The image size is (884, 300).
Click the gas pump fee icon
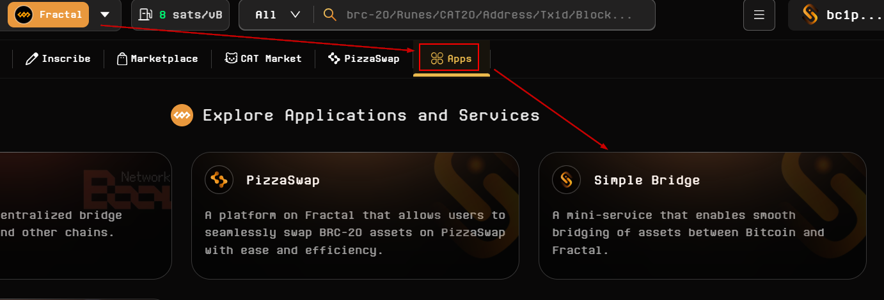pos(145,14)
